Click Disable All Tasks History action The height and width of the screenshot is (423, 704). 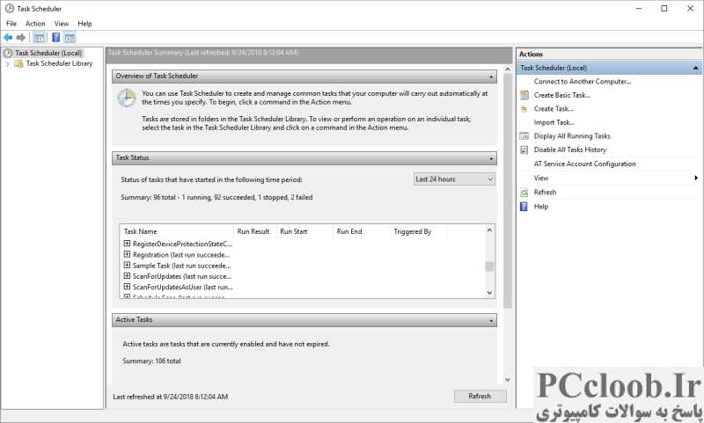(569, 150)
